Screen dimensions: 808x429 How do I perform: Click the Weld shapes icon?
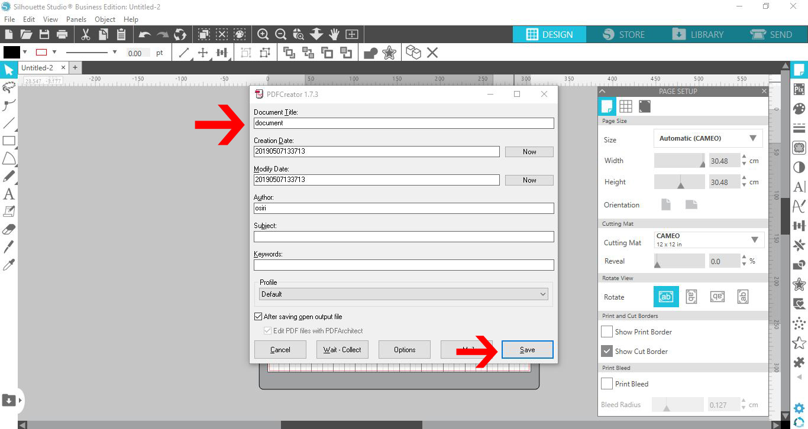(x=371, y=53)
